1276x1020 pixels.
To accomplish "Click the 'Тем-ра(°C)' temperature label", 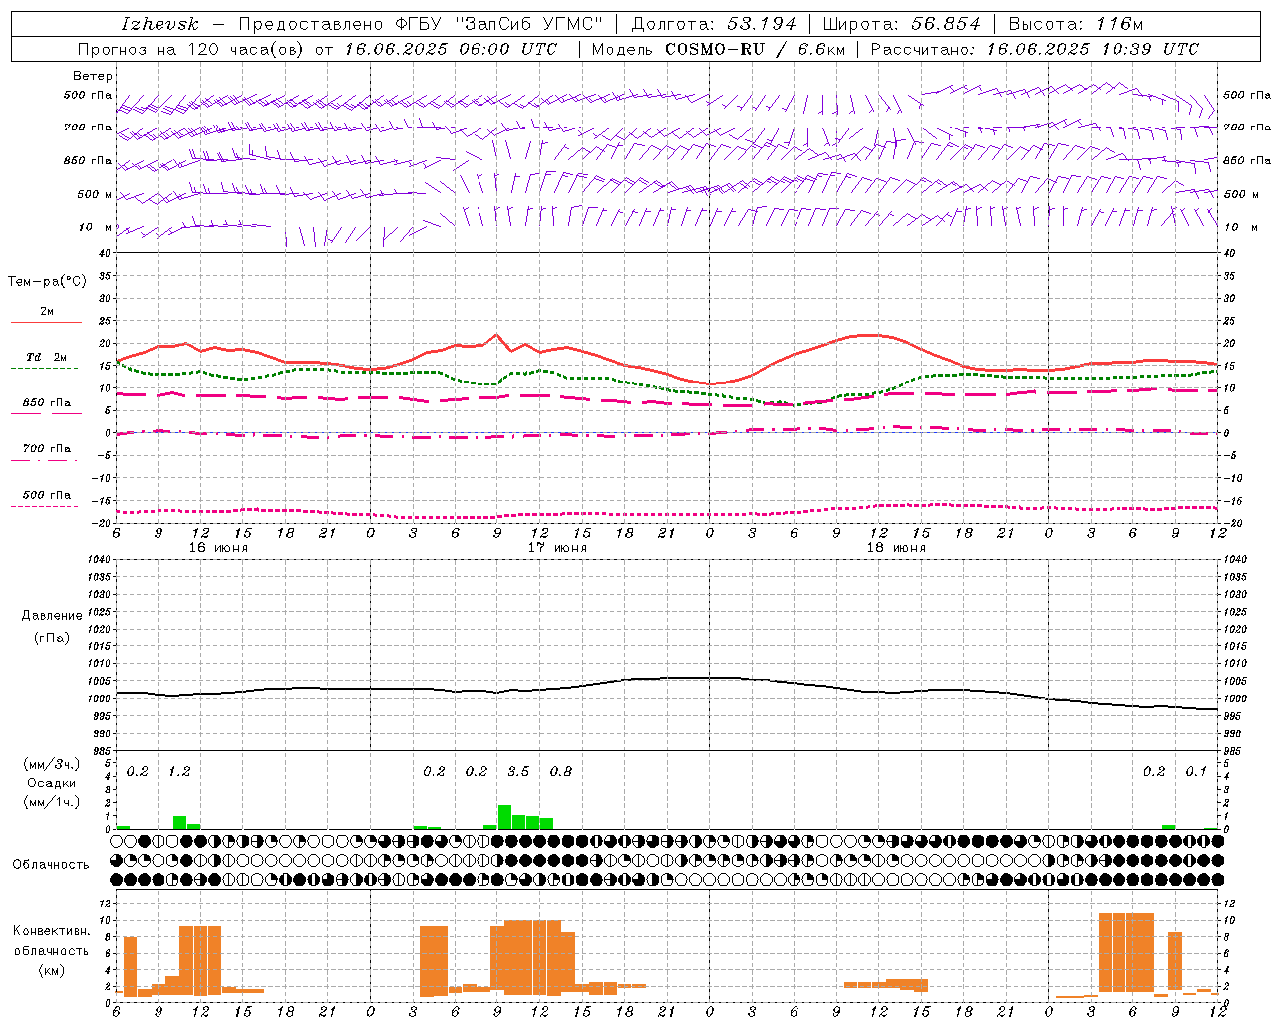I will click(x=47, y=282).
